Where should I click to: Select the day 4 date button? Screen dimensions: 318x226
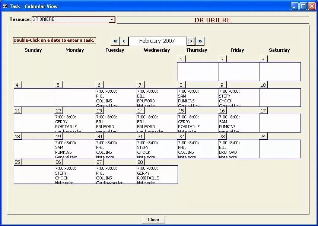[x=18, y=85]
